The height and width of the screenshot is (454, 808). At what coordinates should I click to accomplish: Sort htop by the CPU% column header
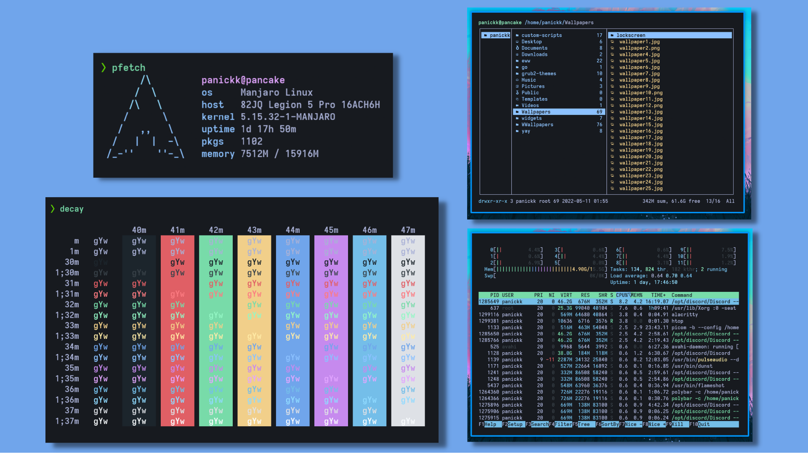click(622, 296)
